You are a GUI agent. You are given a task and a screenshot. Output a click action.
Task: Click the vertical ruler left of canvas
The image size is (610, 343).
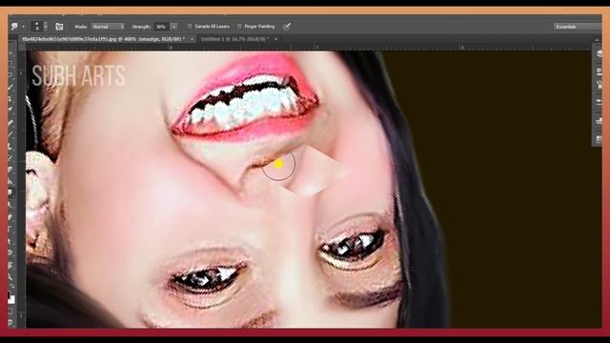pos(22,189)
